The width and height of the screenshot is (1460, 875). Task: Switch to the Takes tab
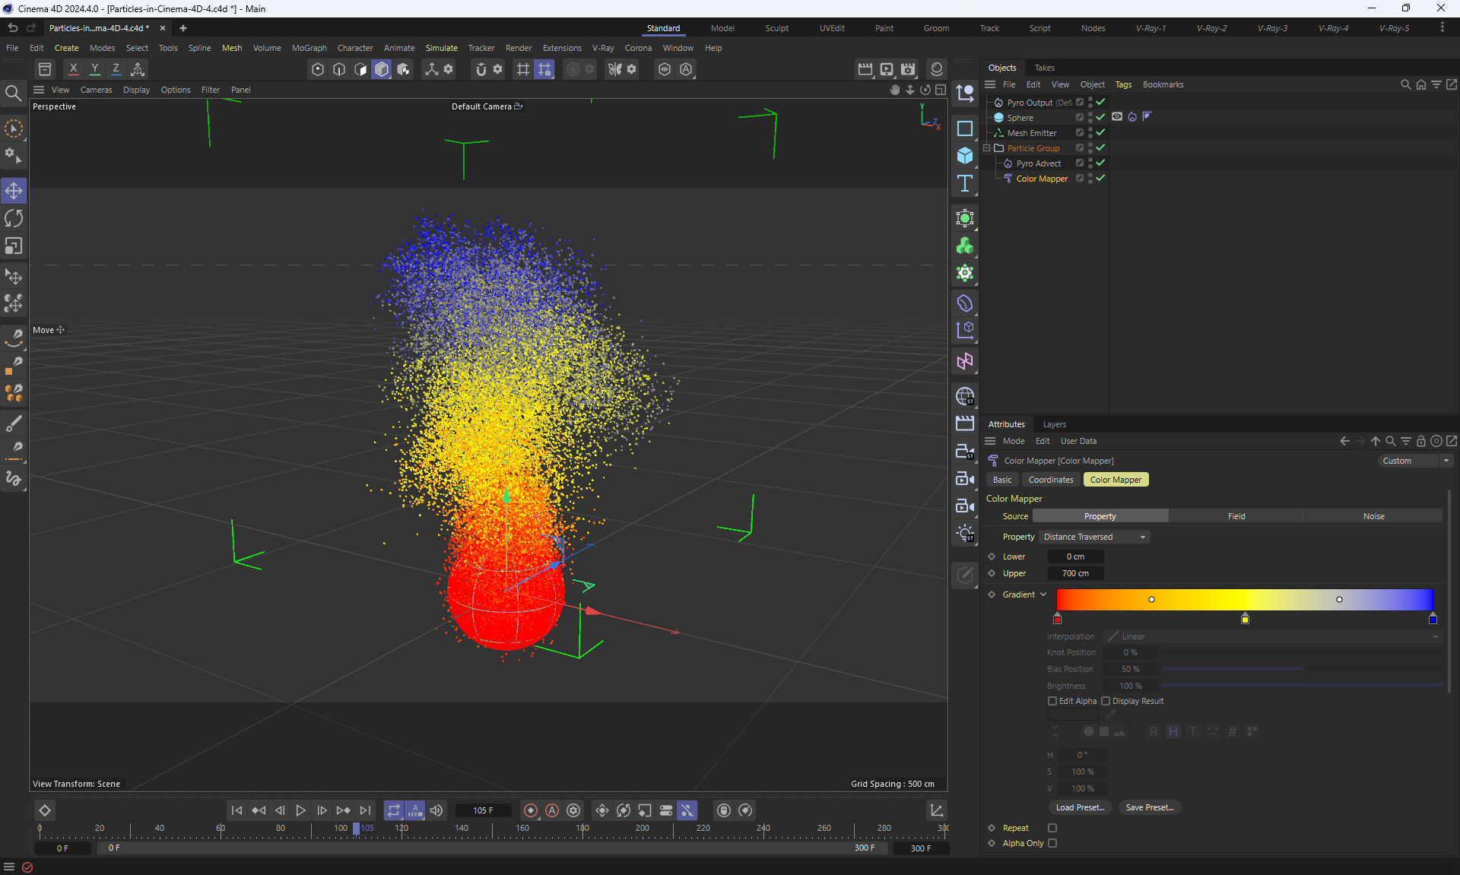(x=1044, y=68)
